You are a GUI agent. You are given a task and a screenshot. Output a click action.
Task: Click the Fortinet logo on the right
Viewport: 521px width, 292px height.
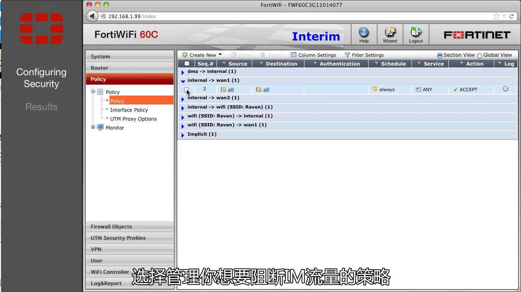tap(477, 35)
